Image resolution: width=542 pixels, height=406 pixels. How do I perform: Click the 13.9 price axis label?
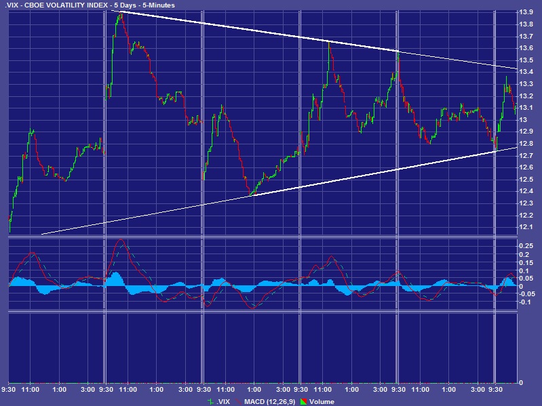click(526, 12)
